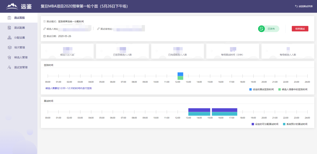Screen dimensions: 317x154
Task: Click the blurred 面试官地址 URL
Action: click(129, 29)
